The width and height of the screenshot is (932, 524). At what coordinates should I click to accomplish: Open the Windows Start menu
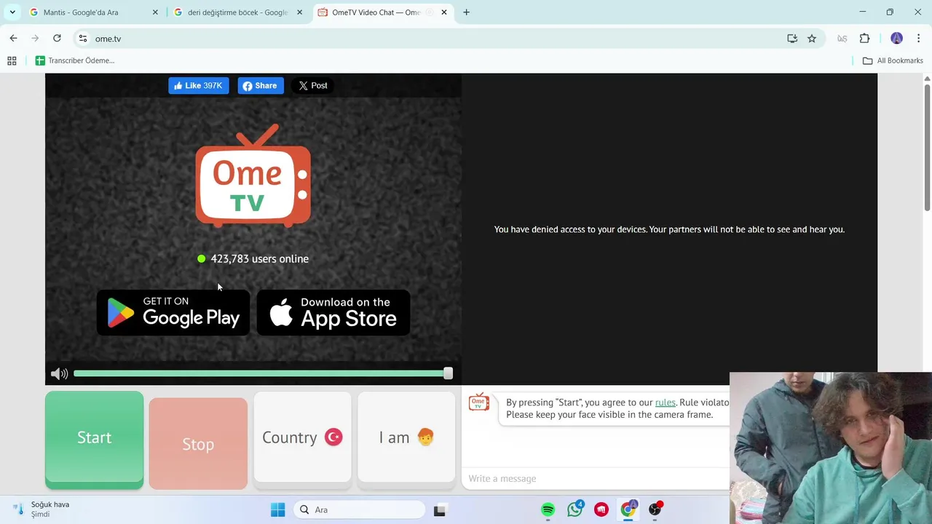tap(278, 510)
